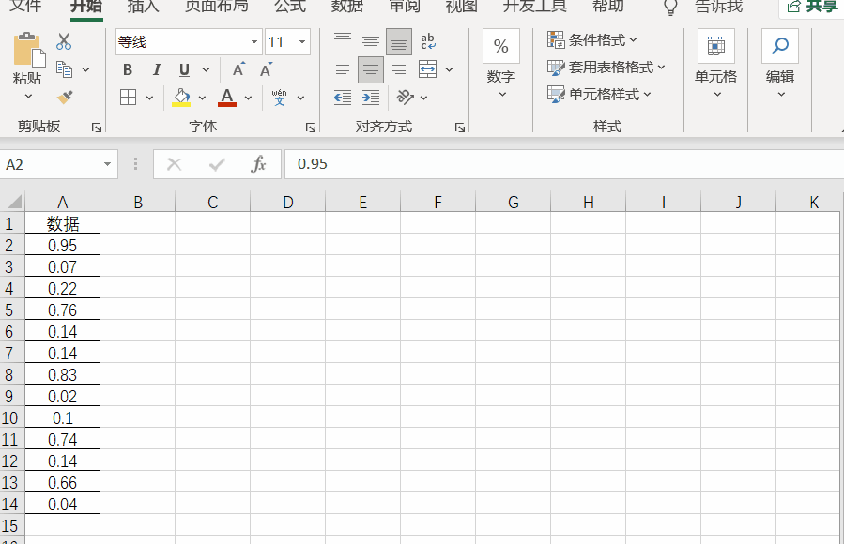Click Merge and Center icon
This screenshot has height=544, width=844.
pyautogui.click(x=427, y=69)
